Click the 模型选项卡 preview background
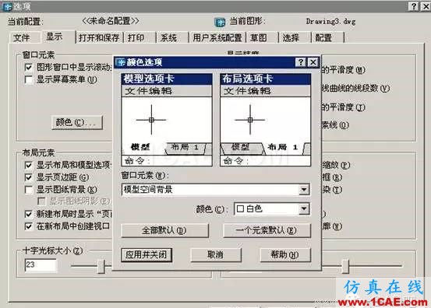The width and height of the screenshot is (431, 308). pos(167,120)
